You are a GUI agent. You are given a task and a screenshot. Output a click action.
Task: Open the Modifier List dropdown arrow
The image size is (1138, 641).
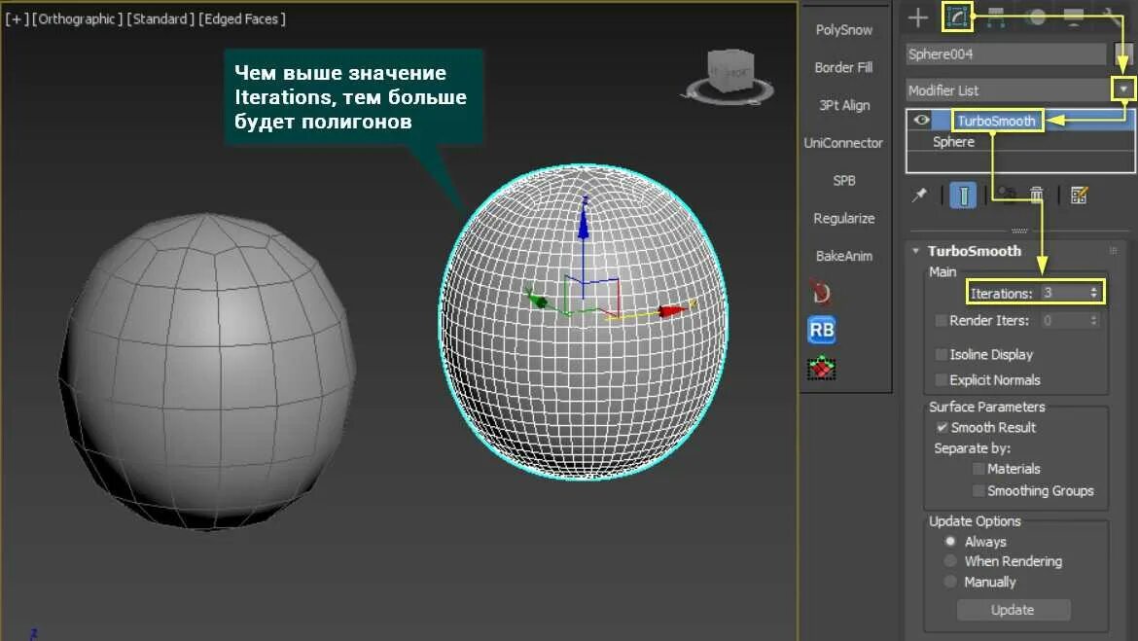(x=1123, y=89)
